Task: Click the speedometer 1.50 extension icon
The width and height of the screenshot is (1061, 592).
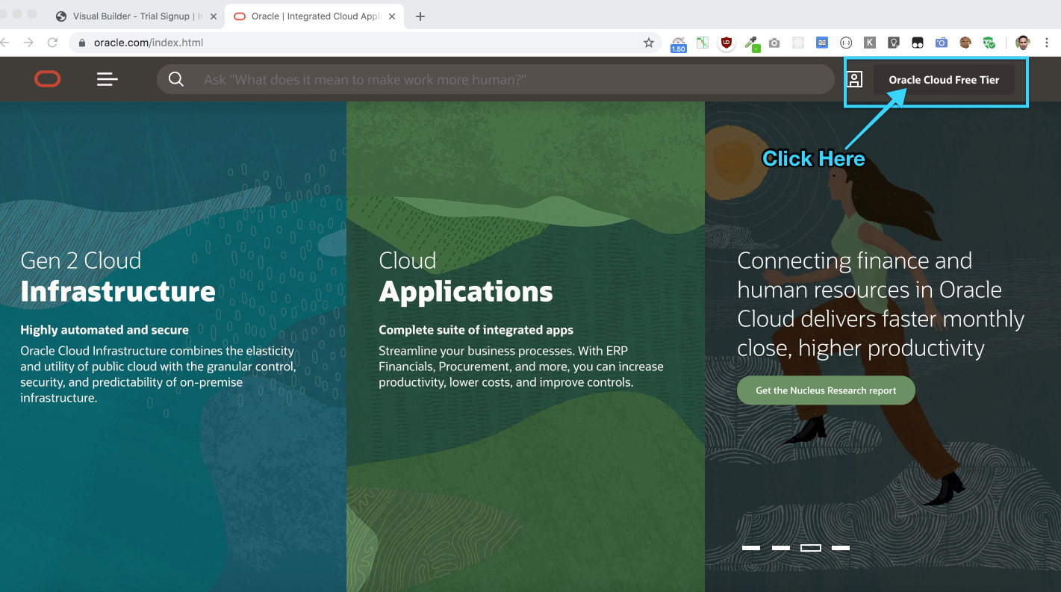Action: coord(678,43)
